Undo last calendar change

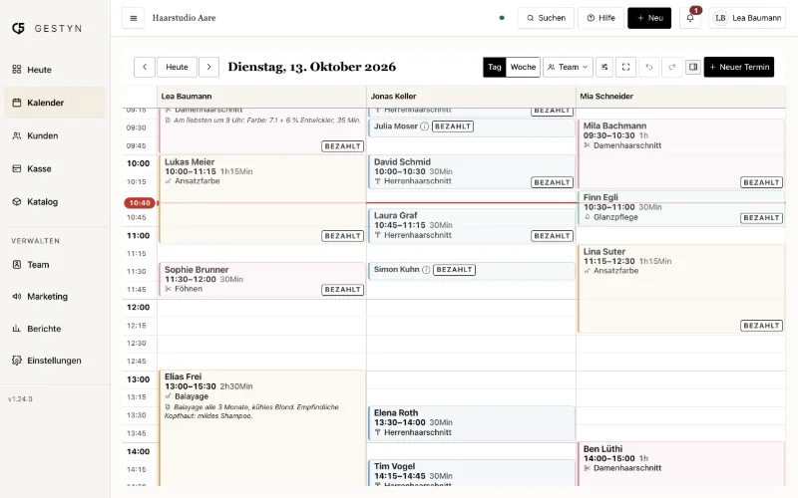pos(649,67)
